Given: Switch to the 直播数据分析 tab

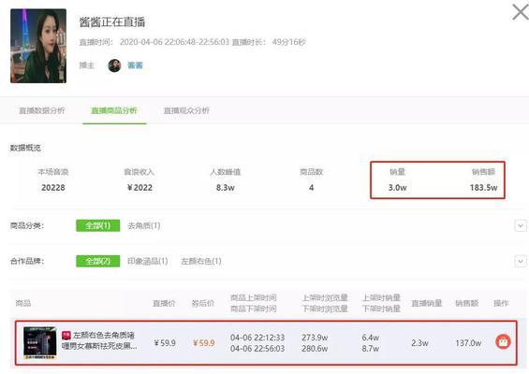Looking at the screenshot, I should (x=42, y=110).
